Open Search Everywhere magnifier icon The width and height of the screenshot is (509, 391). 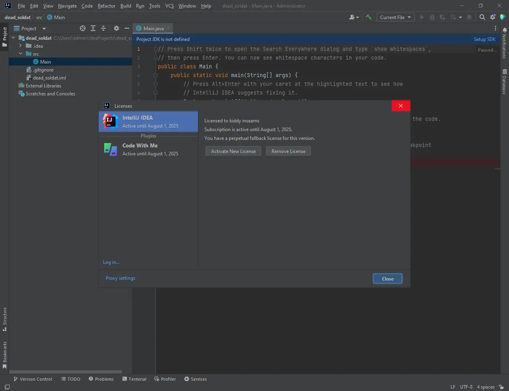pos(482,17)
